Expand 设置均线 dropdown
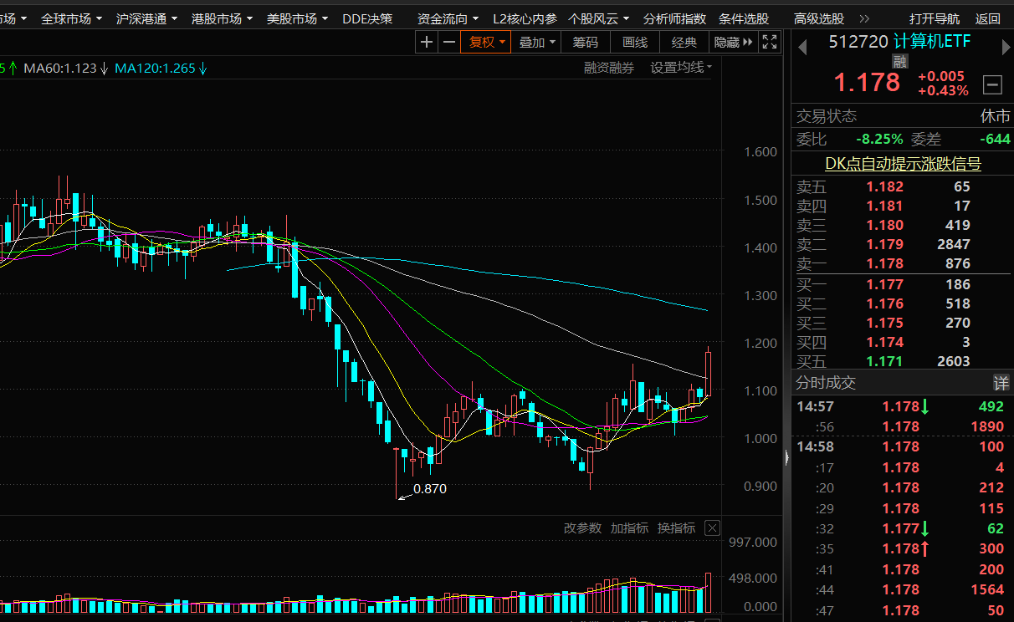Image resolution: width=1014 pixels, height=622 pixels. [682, 68]
